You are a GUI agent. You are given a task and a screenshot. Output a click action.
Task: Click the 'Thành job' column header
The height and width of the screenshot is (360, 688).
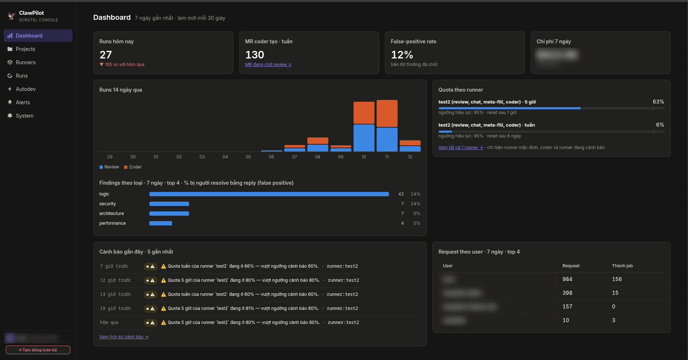(622, 266)
